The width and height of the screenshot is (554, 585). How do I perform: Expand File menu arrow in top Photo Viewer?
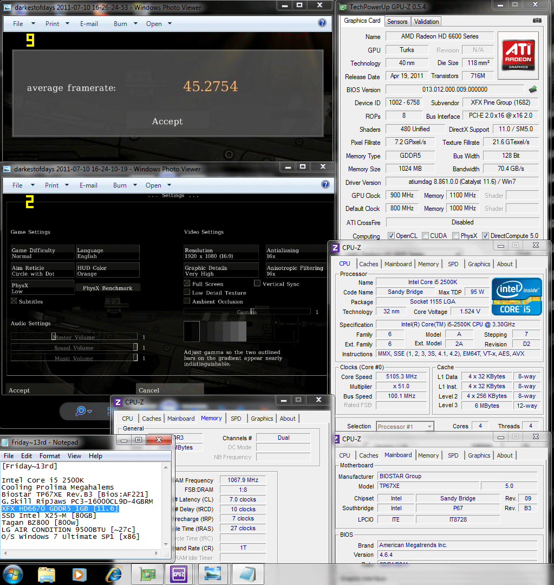[x=33, y=23]
